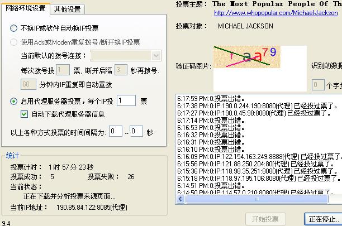The height and width of the screenshot is (226, 342).
Task: Switch to the 网络环境设置 tab
Action: (26, 8)
